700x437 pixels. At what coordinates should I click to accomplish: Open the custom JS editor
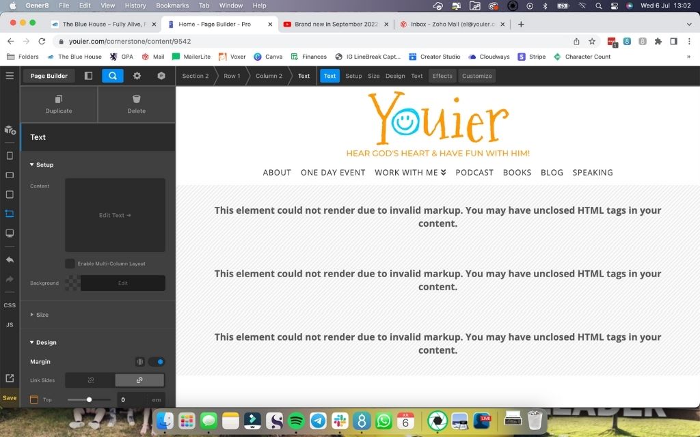[10, 325]
